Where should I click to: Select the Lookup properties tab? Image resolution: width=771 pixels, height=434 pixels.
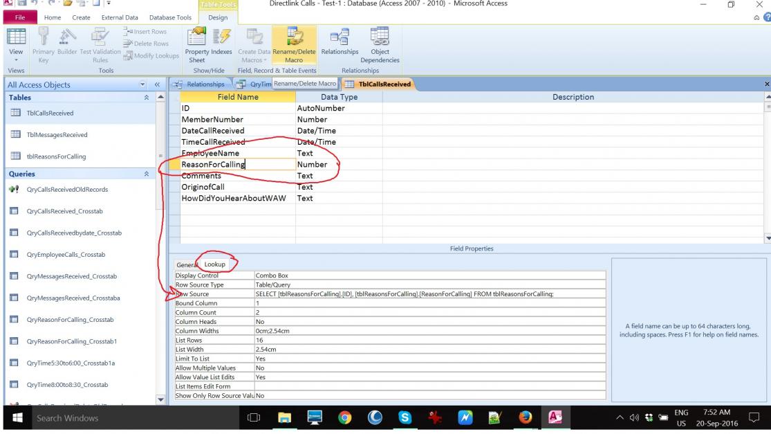215,264
